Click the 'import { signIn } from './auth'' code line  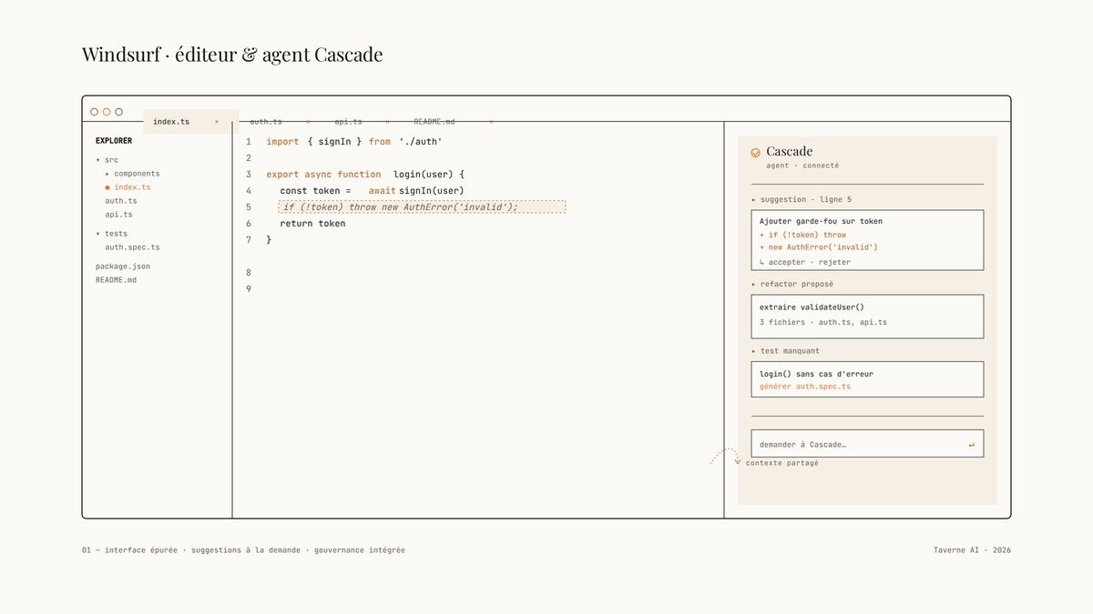click(x=354, y=142)
